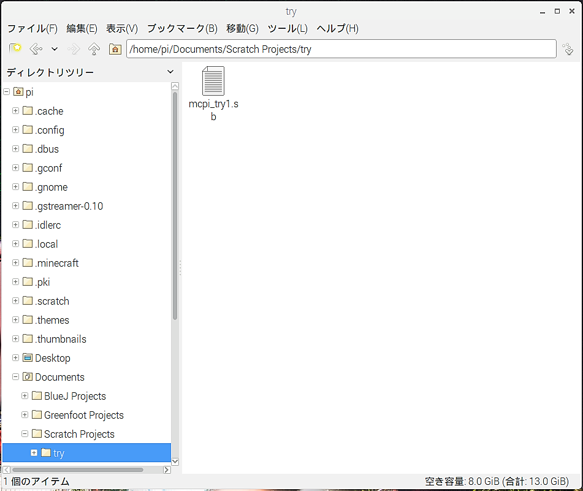Expand the try folder node
This screenshot has height=491, width=583.
[x=34, y=453]
